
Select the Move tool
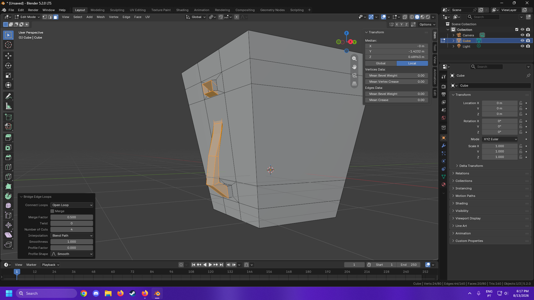8,56
